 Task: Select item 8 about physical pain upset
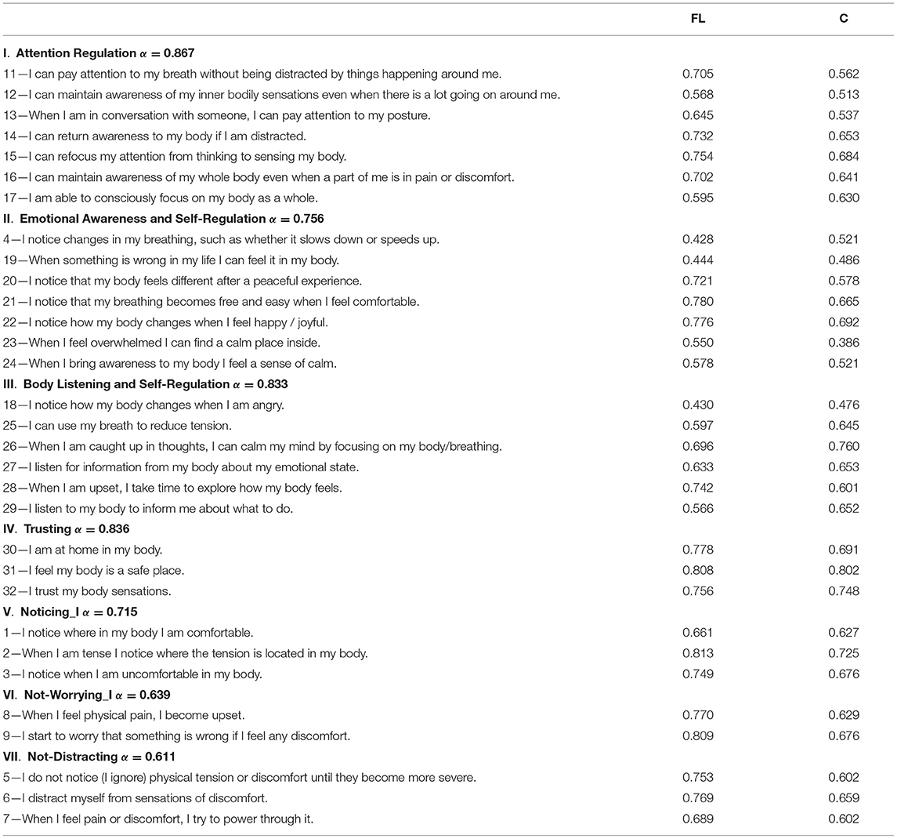click(x=124, y=715)
